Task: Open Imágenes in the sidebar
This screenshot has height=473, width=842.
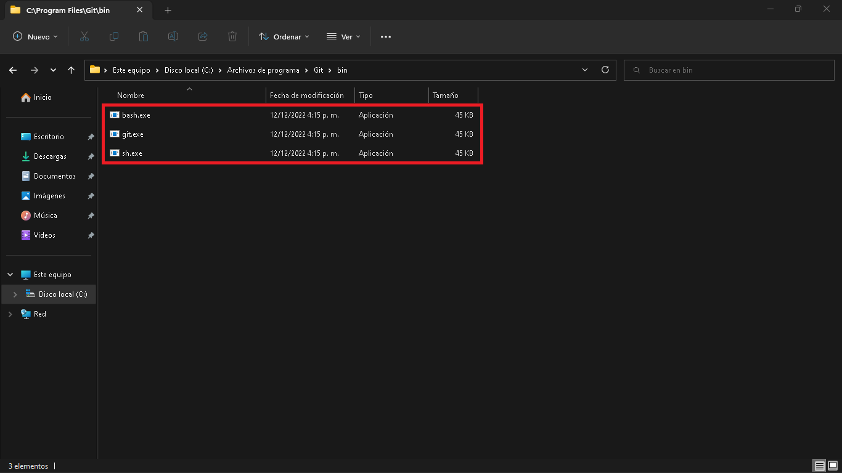Action: pos(49,196)
